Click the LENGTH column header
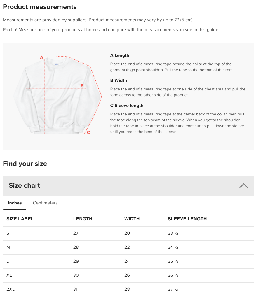 (83, 219)
